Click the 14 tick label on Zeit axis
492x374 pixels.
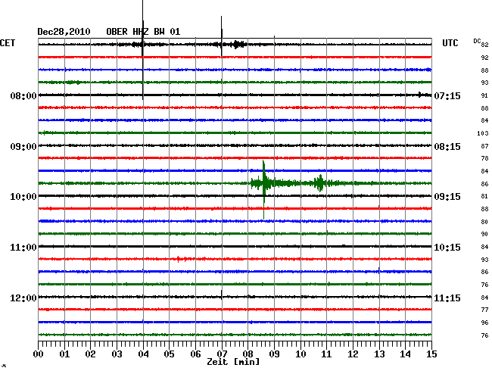click(406, 354)
